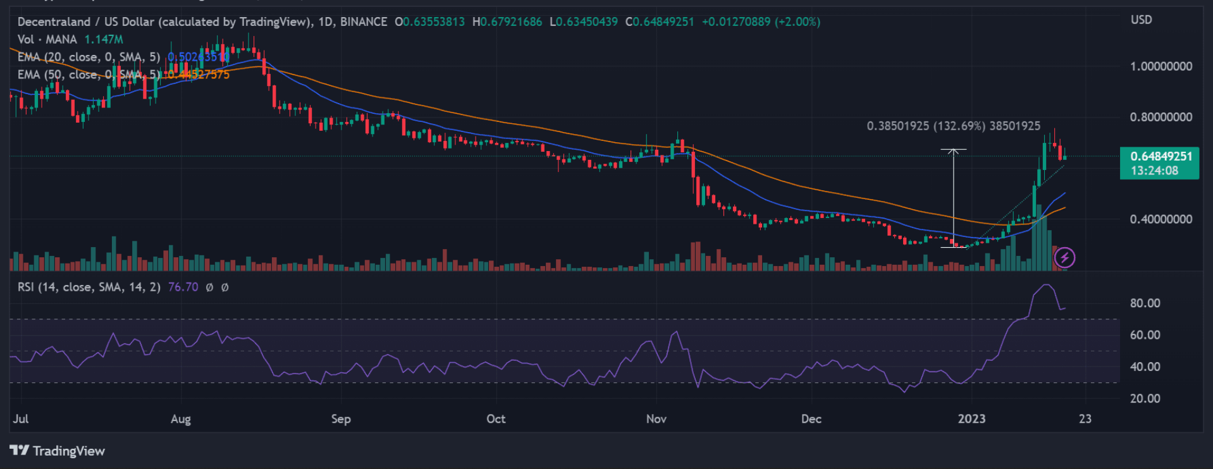Click the 0.40000000 price axis label

pos(1161,219)
